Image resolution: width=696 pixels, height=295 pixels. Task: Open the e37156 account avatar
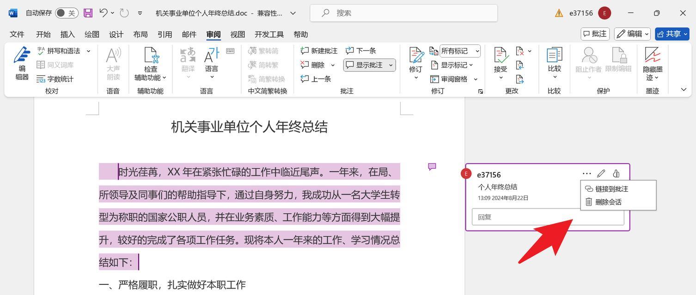click(604, 13)
